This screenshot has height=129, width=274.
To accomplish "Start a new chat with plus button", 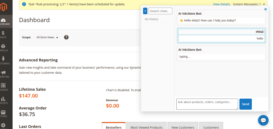I will pos(145,11).
